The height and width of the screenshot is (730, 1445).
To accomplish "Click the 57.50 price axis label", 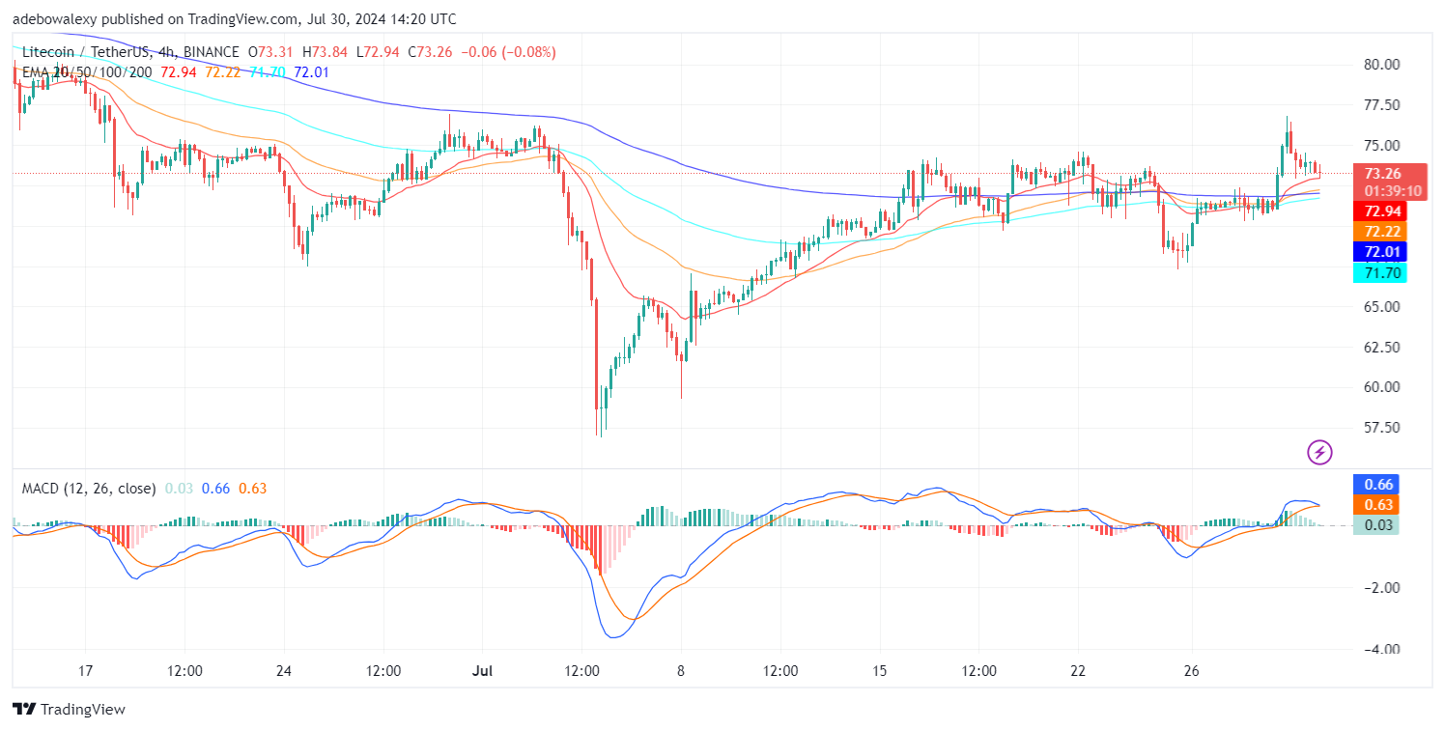I will pos(1380,427).
